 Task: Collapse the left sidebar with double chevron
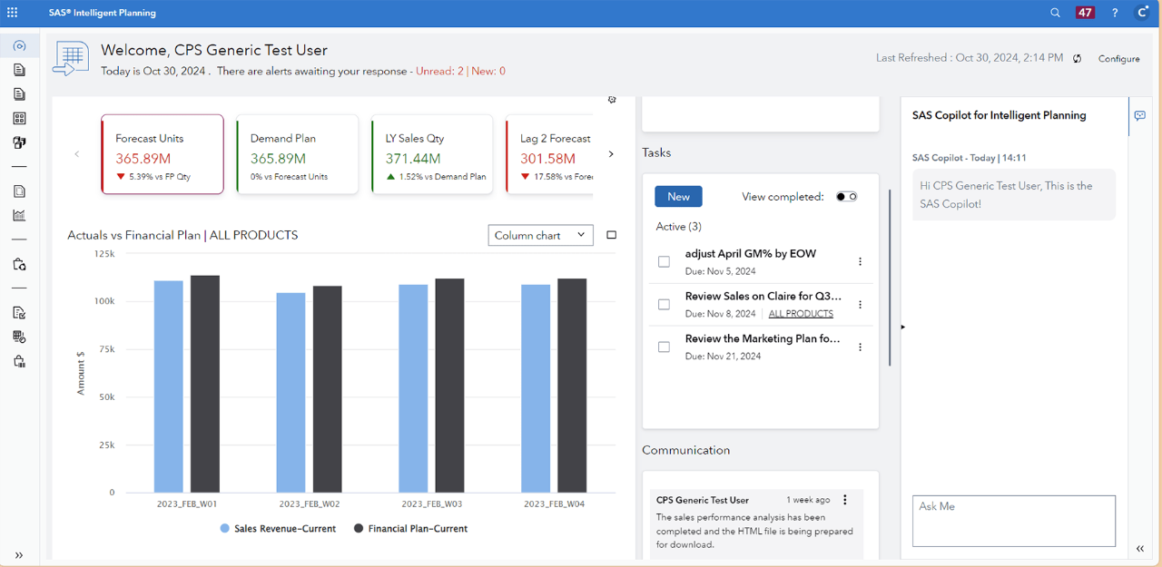click(x=18, y=554)
